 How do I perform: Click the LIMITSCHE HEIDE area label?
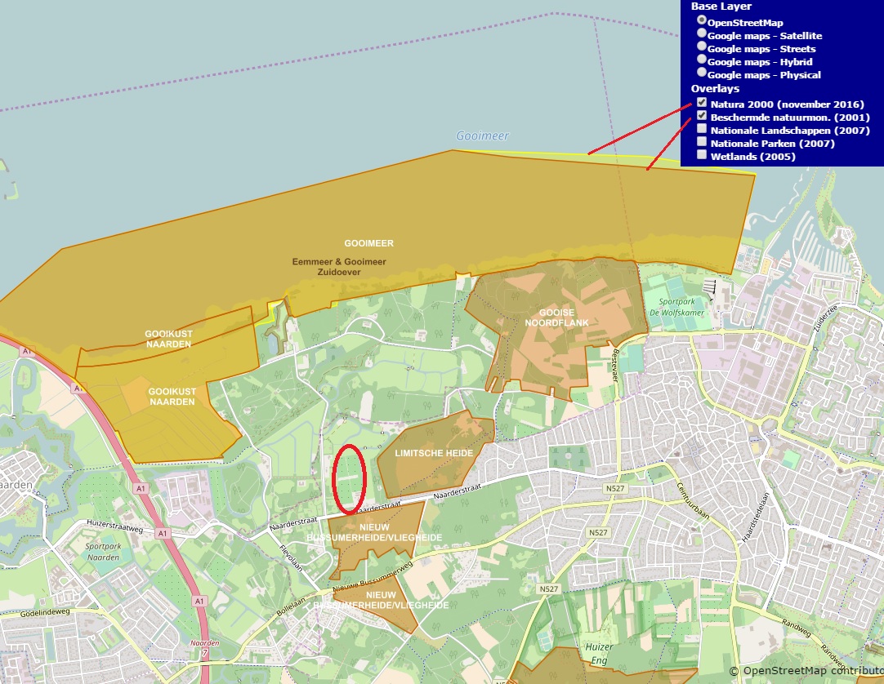coord(434,453)
